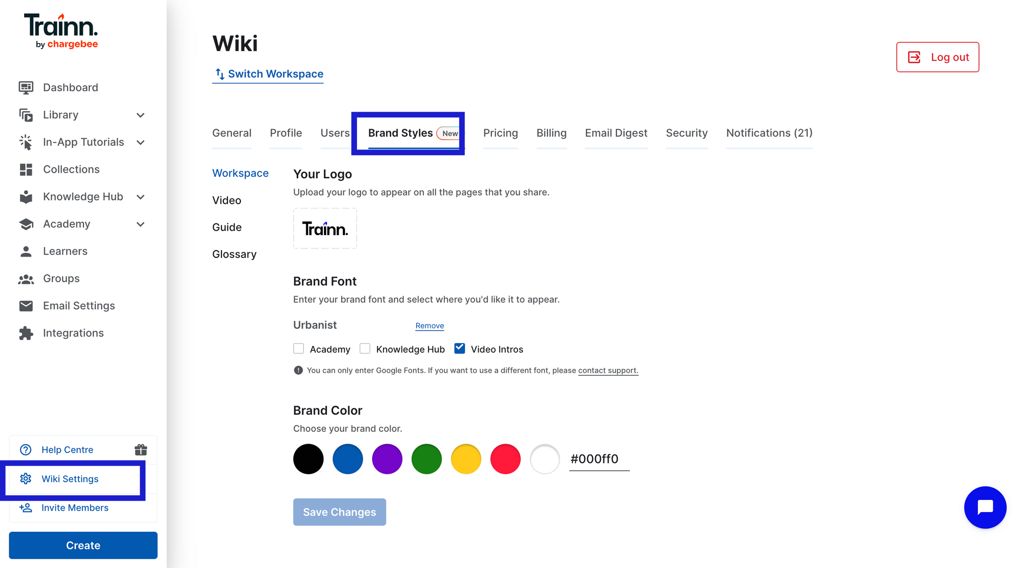Expand the In-App Tutorials chevron
The height and width of the screenshot is (568, 1025).
coord(140,142)
